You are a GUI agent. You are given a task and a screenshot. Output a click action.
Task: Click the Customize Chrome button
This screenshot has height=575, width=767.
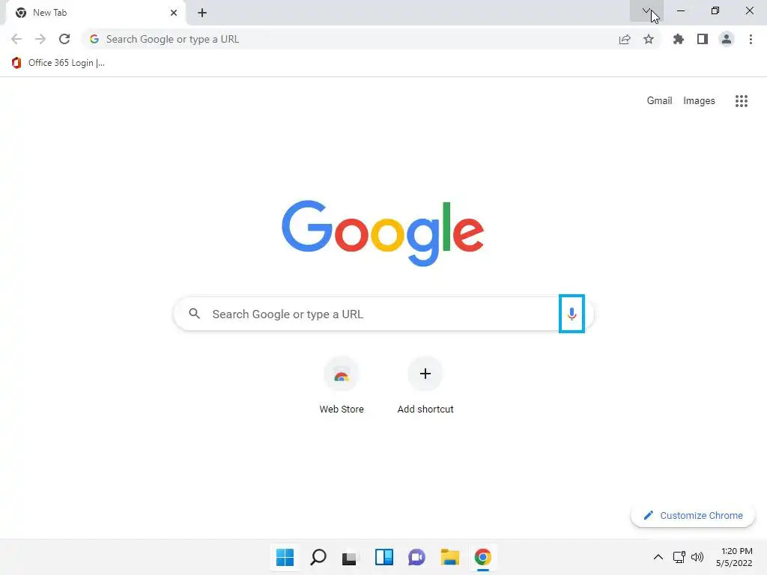click(693, 515)
